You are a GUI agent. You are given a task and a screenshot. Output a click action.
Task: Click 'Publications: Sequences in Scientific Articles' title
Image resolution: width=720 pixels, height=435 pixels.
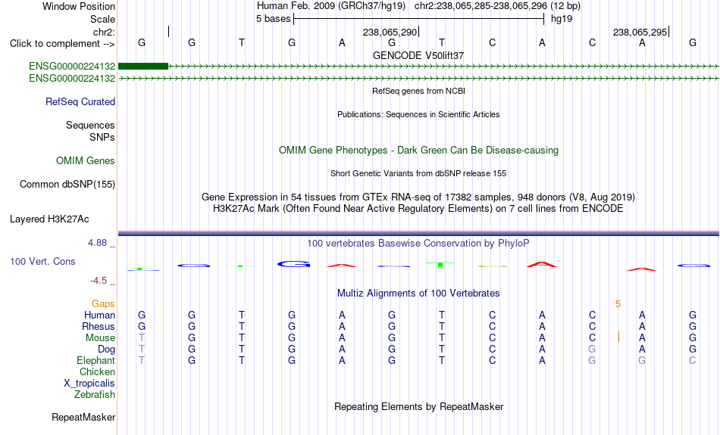tap(418, 114)
